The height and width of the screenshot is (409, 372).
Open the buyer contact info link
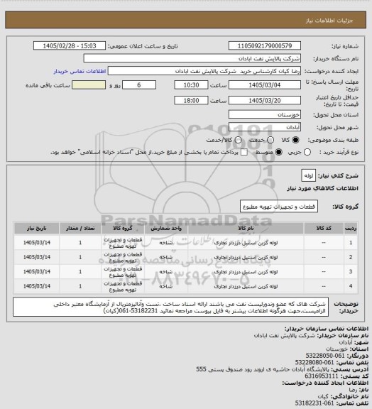click(80, 71)
